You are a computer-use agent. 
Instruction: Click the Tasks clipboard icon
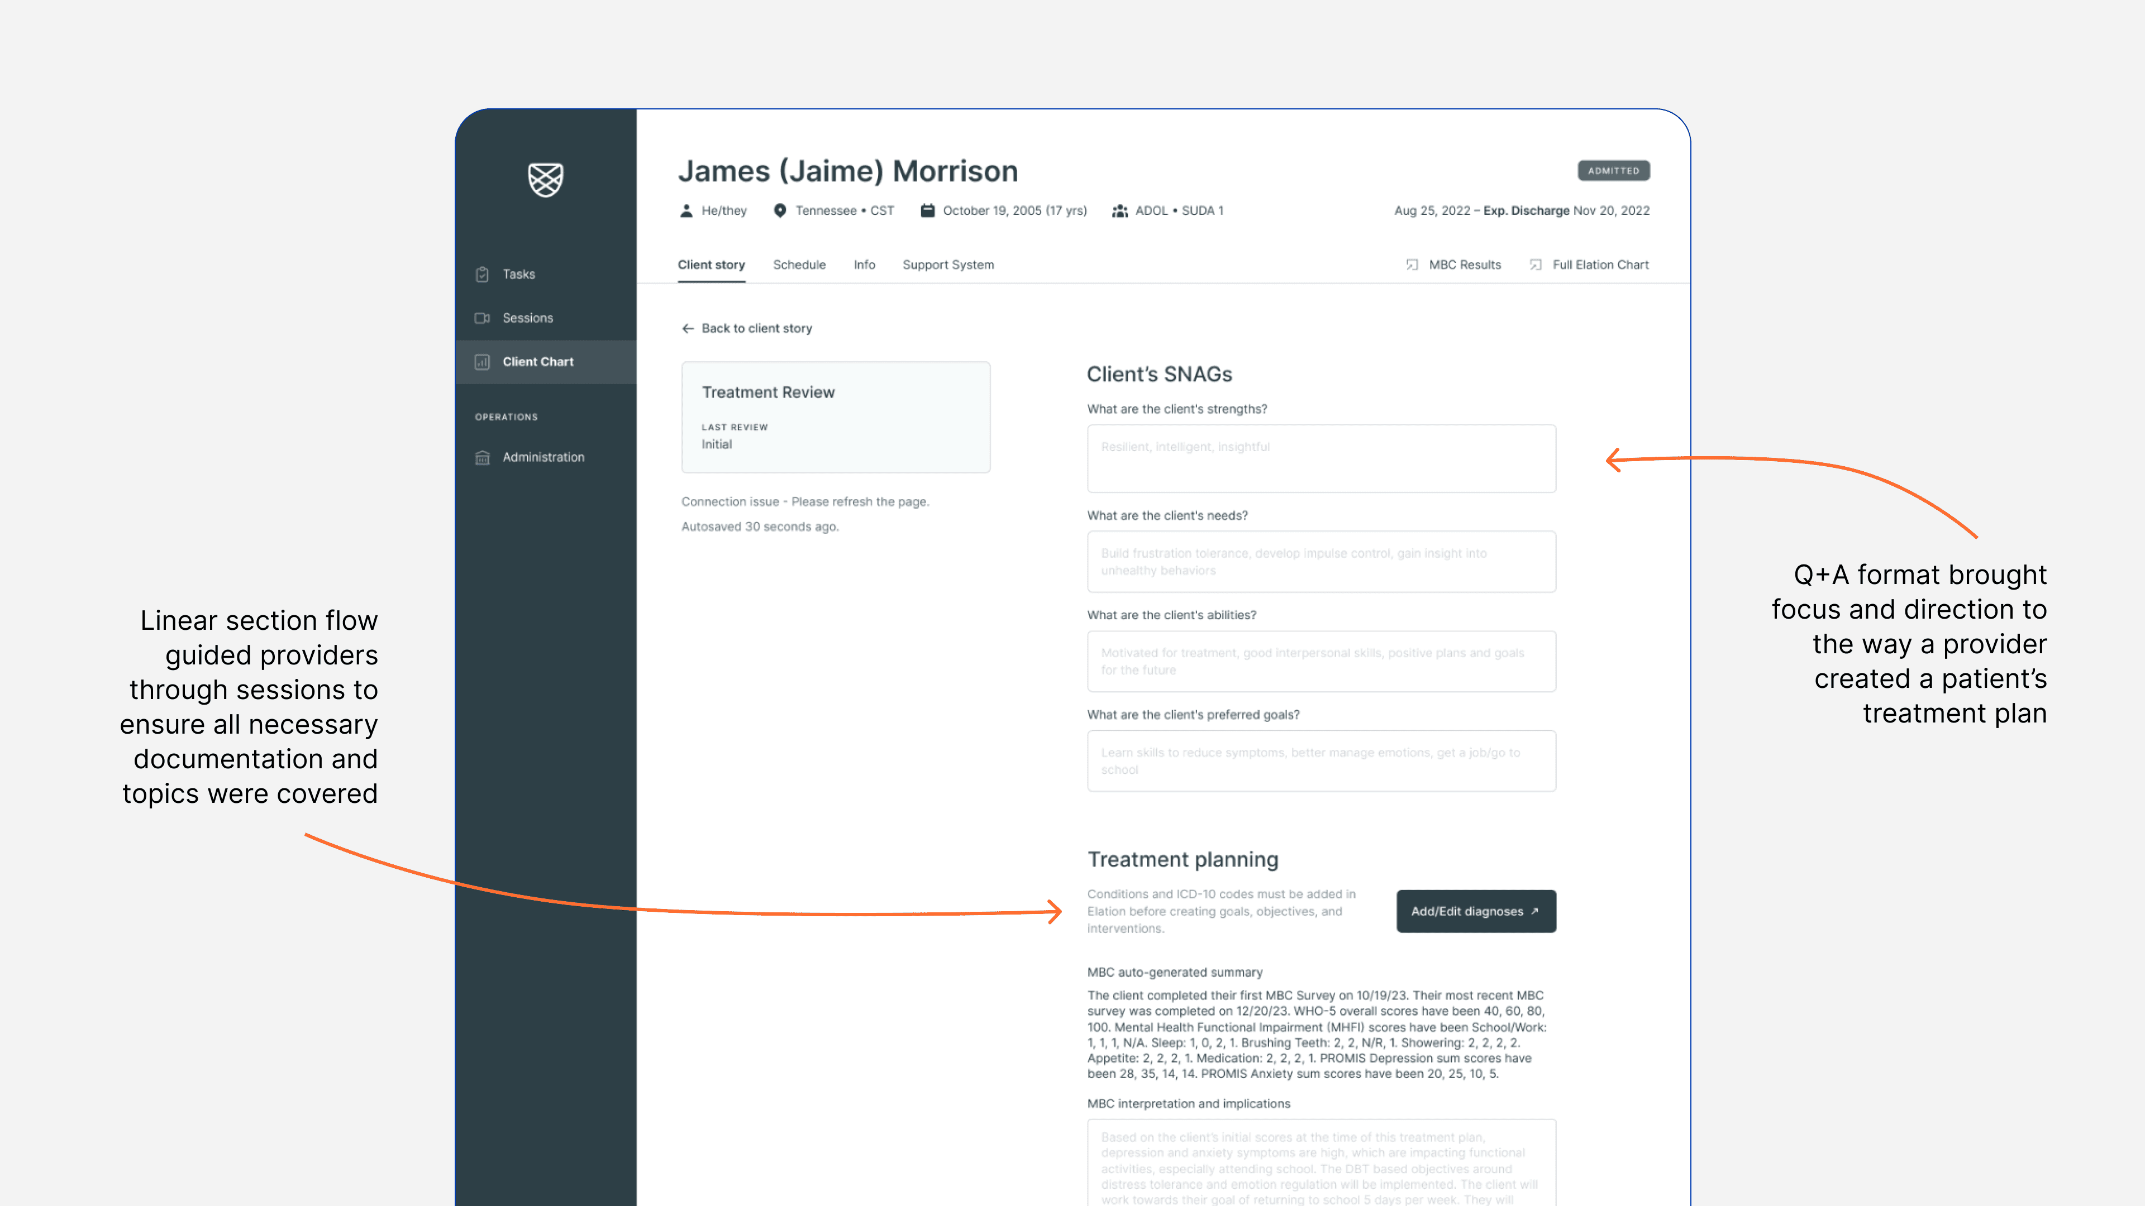click(x=482, y=274)
